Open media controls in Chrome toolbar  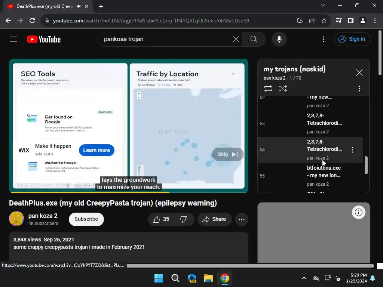coord(338,21)
